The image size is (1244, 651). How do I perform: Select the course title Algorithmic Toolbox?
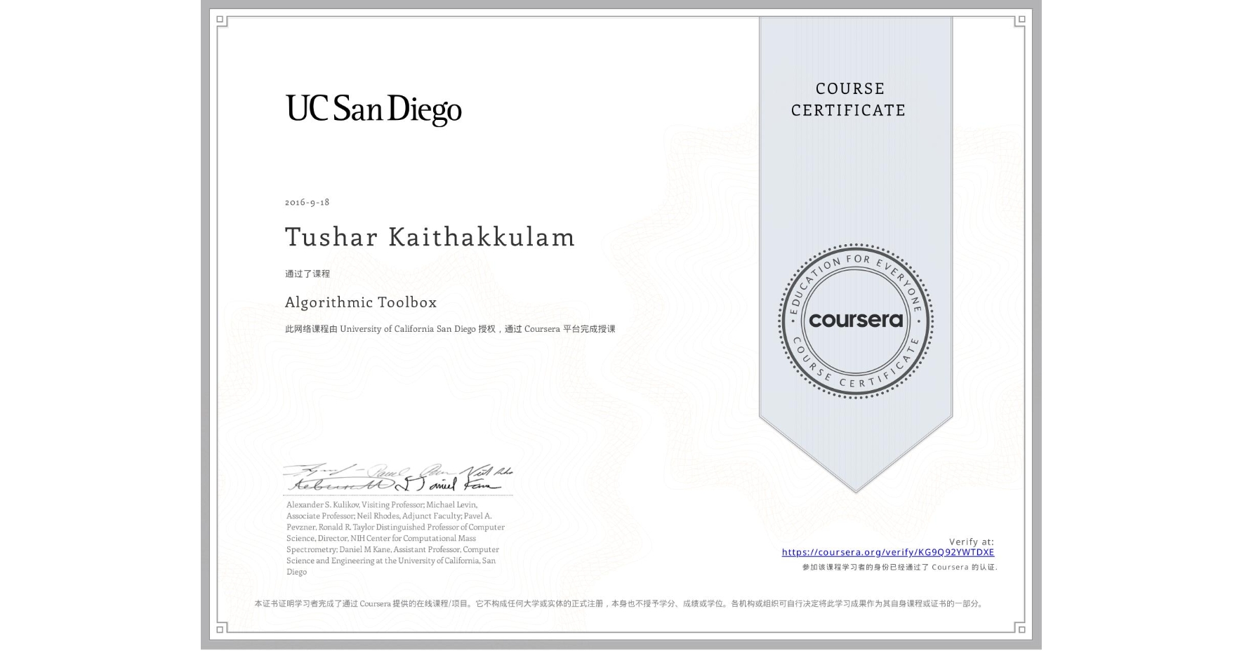[x=361, y=302]
